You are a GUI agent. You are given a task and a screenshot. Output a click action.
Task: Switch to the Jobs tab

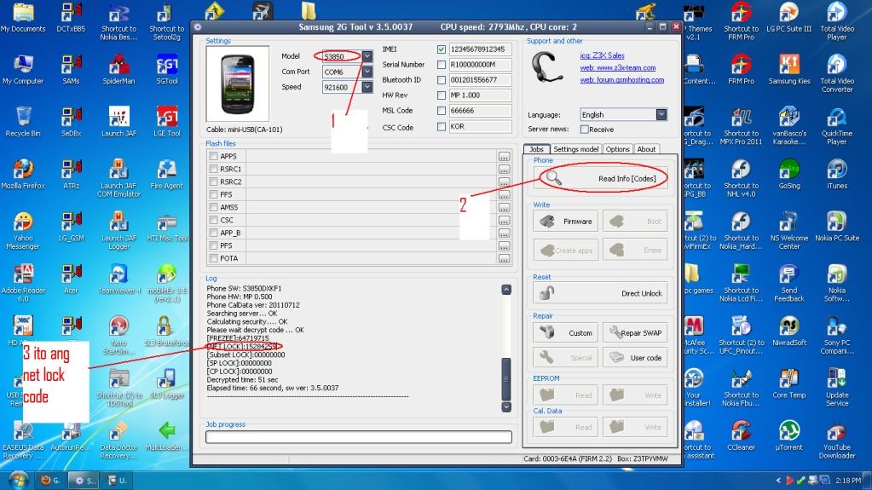[537, 149]
